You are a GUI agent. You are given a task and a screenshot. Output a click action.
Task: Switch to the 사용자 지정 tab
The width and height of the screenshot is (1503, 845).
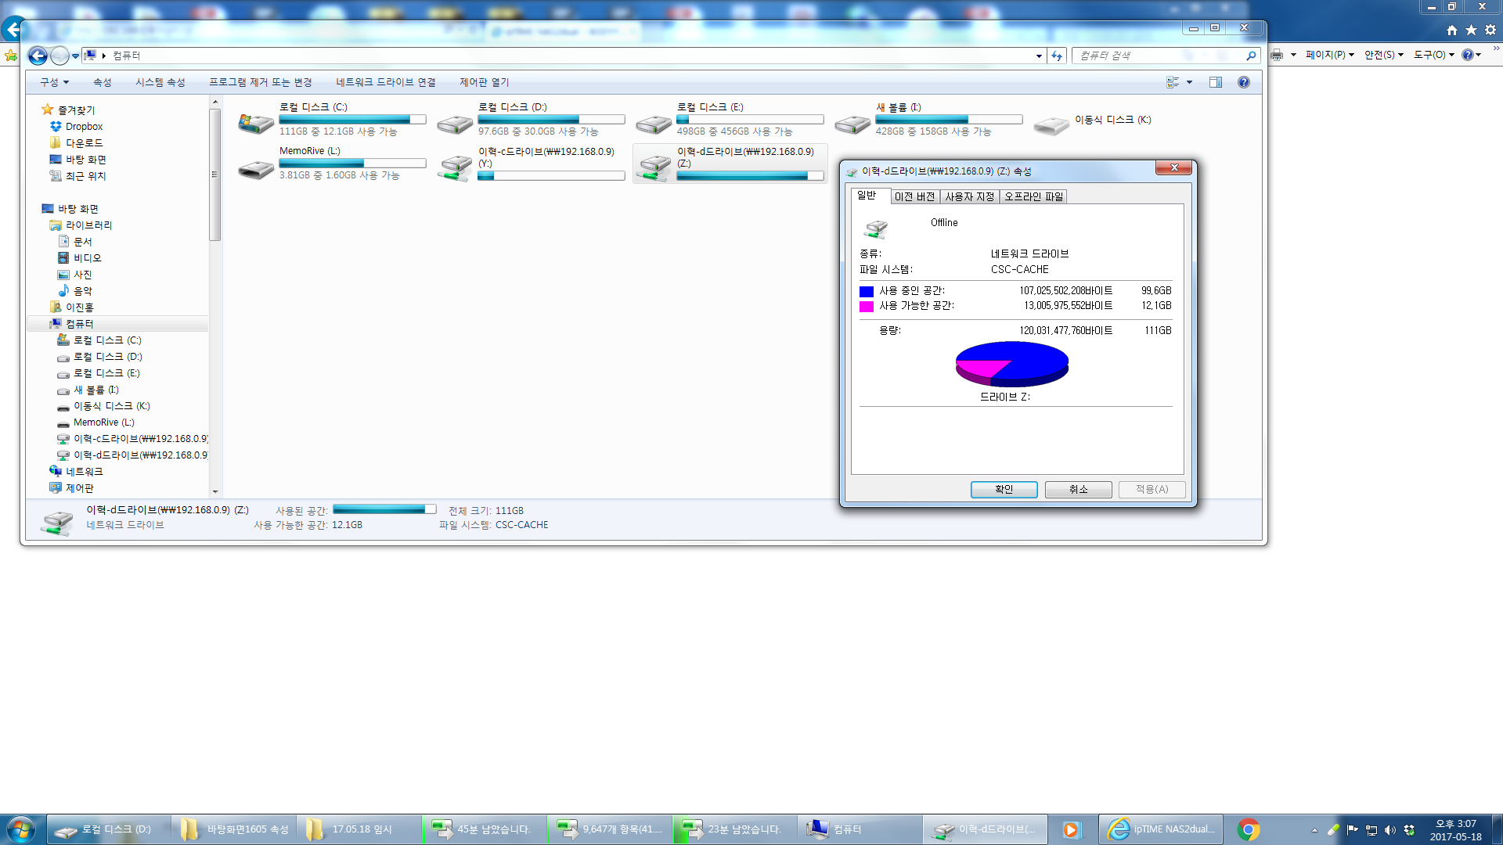[969, 196]
